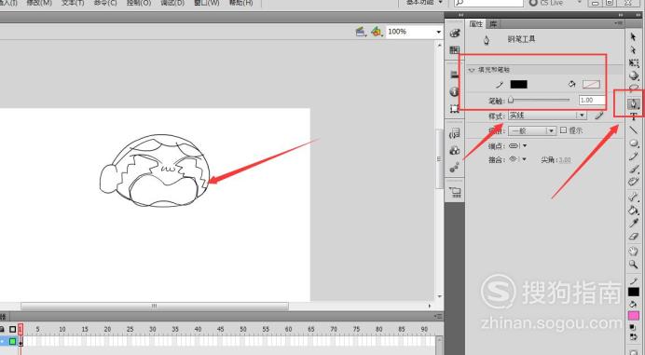Viewport: 645px width, 355px height.
Task: Toggle lock column icon in timeline header
Action: [3, 329]
